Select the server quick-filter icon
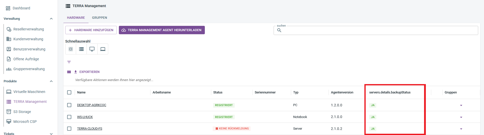Screen dimensions: 484x135 point(81,49)
